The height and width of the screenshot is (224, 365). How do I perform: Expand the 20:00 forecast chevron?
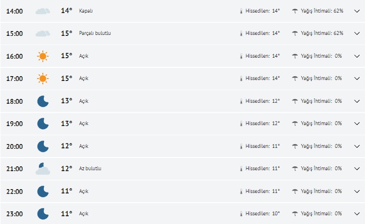(x=357, y=146)
